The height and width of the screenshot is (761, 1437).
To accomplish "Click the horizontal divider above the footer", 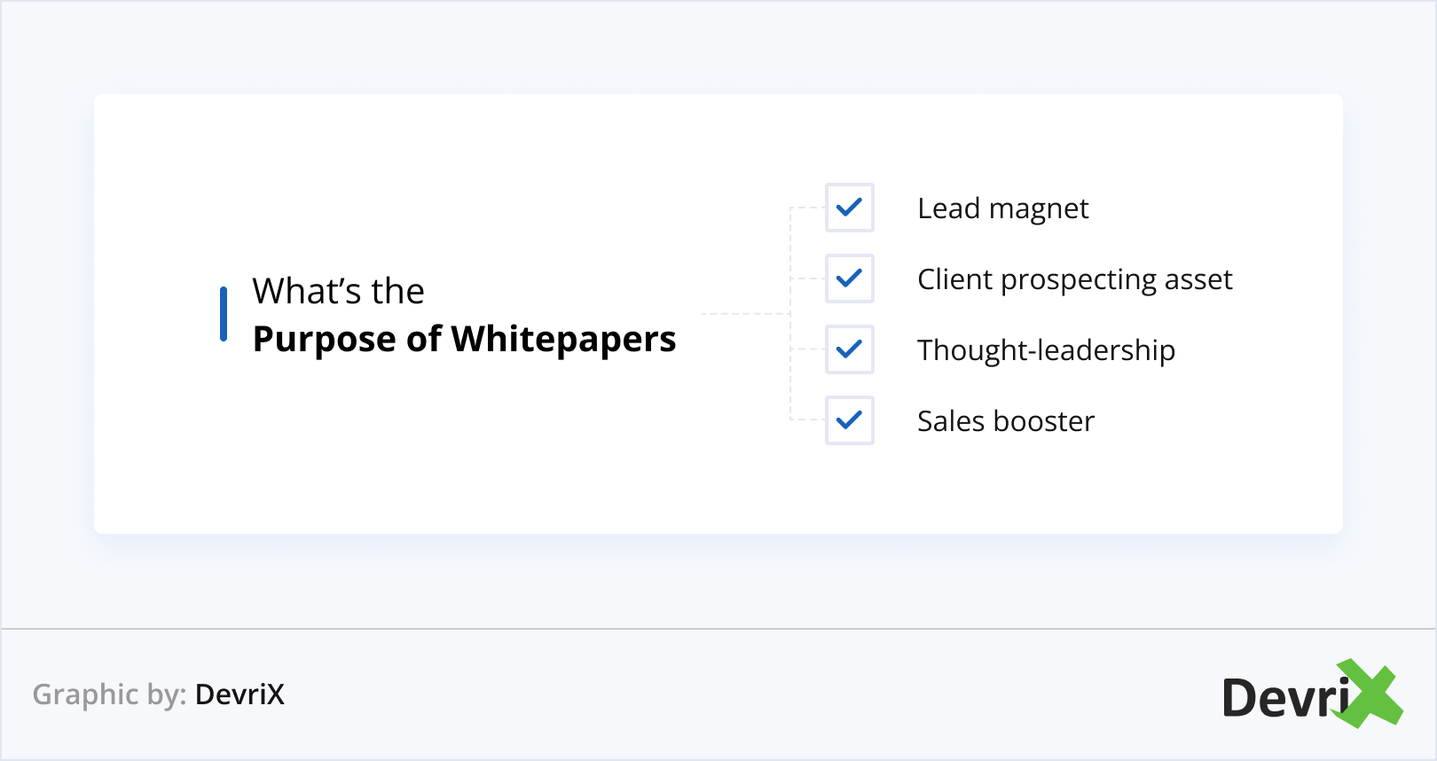I will 718,629.
